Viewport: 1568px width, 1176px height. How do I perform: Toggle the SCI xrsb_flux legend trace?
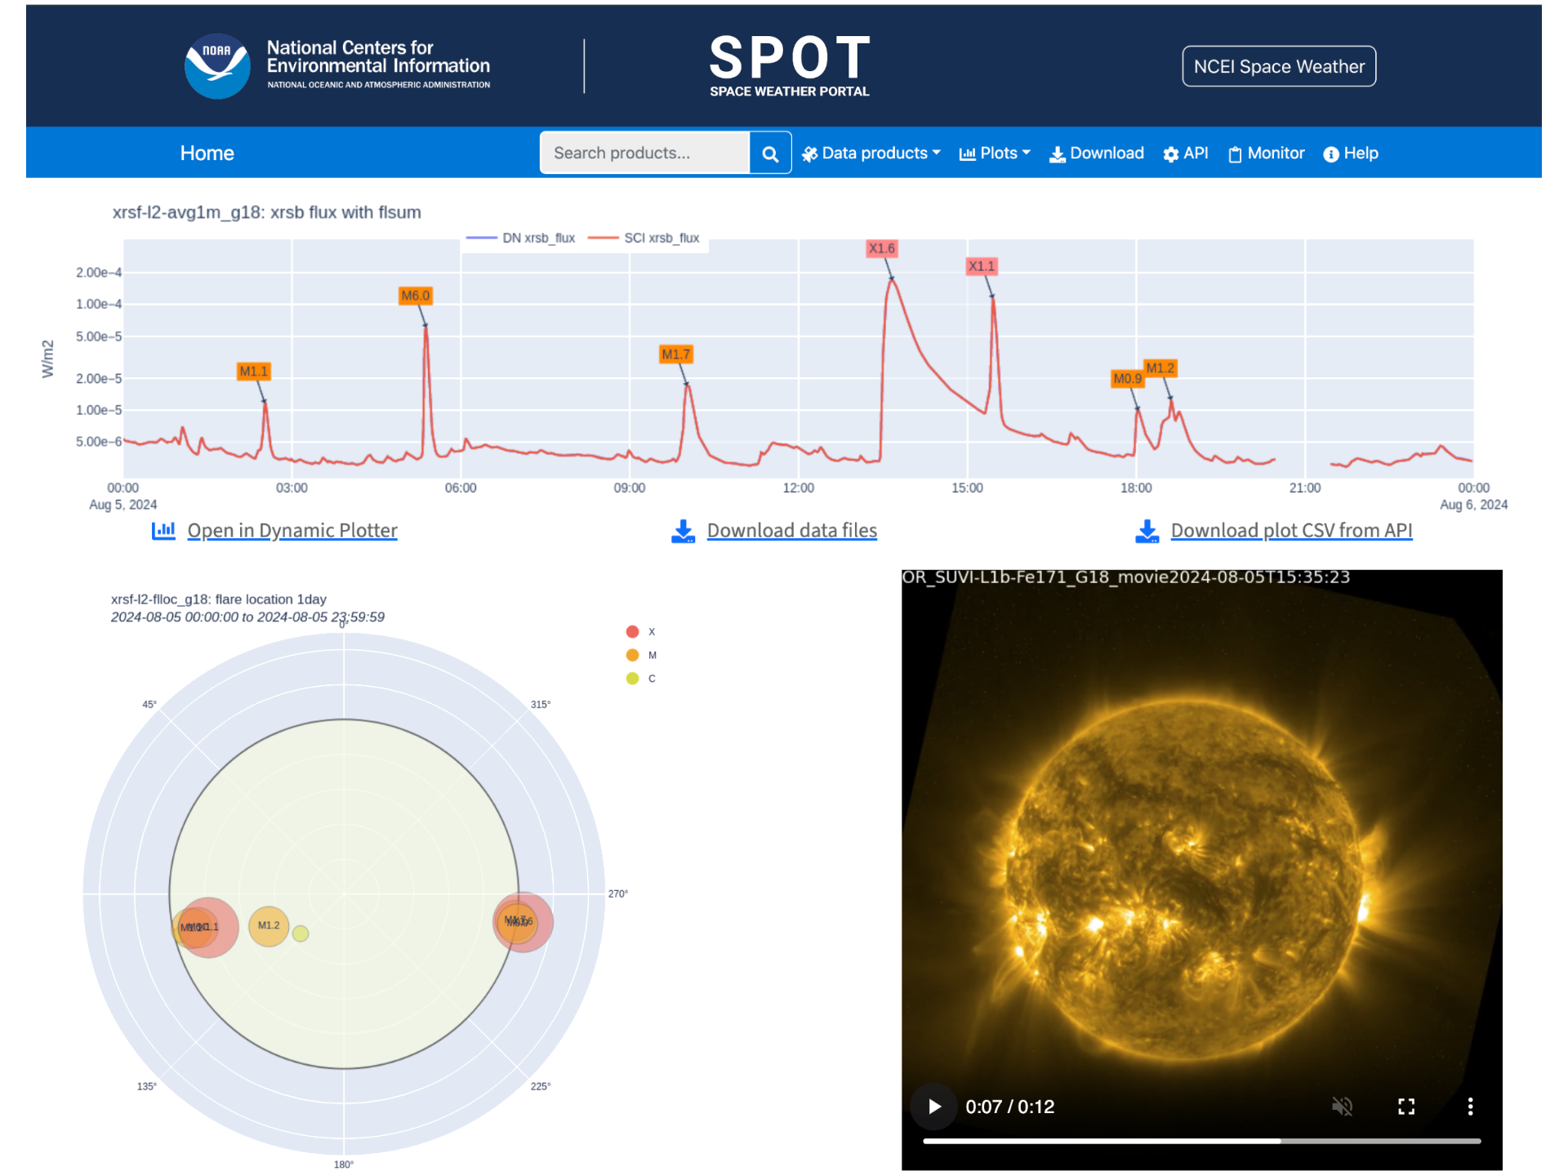[x=644, y=238]
